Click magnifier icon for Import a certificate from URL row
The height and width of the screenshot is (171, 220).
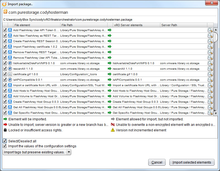(x=210, y=85)
